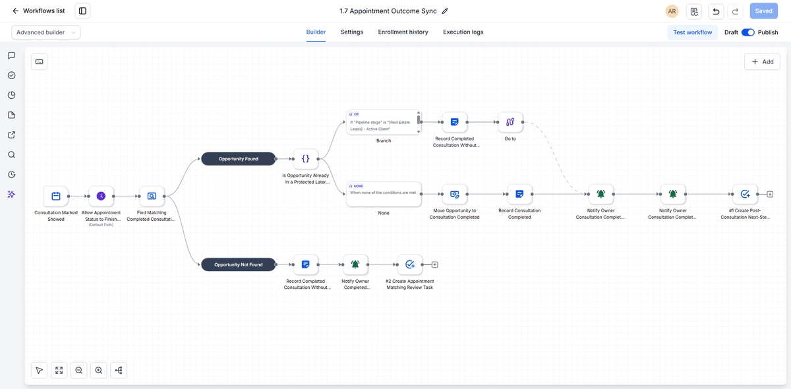Open the AR user avatar

(672, 11)
